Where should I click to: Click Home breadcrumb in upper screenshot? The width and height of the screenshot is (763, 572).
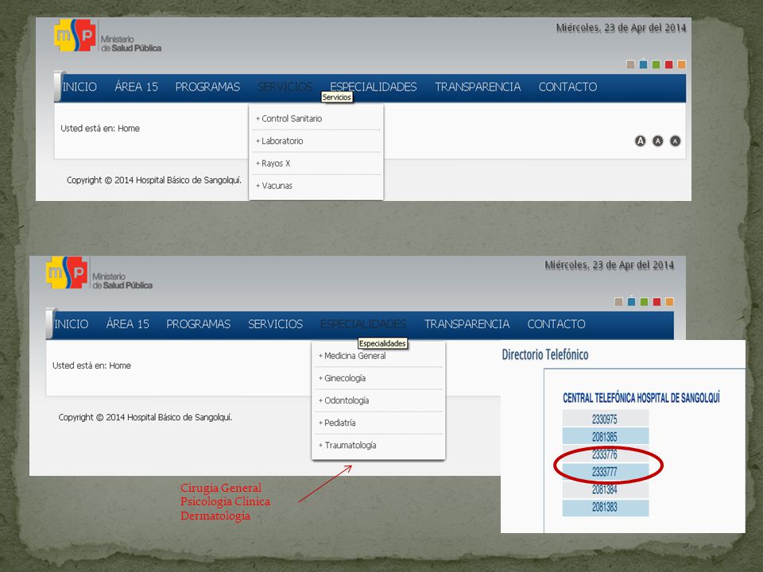(129, 129)
